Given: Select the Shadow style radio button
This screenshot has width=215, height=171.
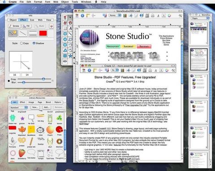Looking at the screenshot, I should pyautogui.click(x=34, y=43).
